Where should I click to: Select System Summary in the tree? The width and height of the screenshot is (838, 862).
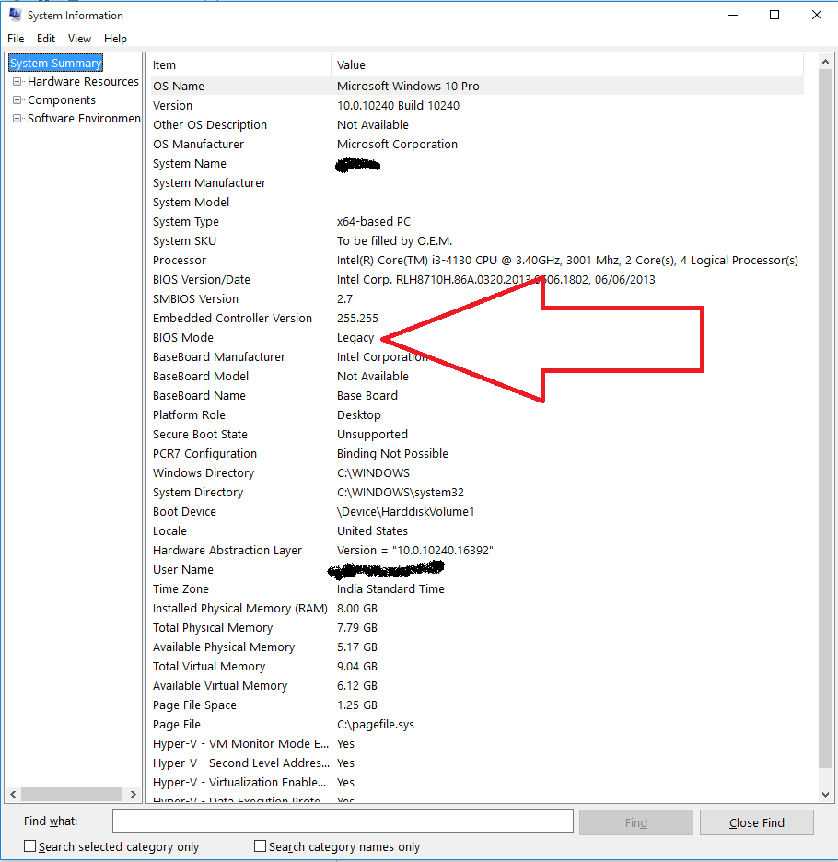point(55,64)
